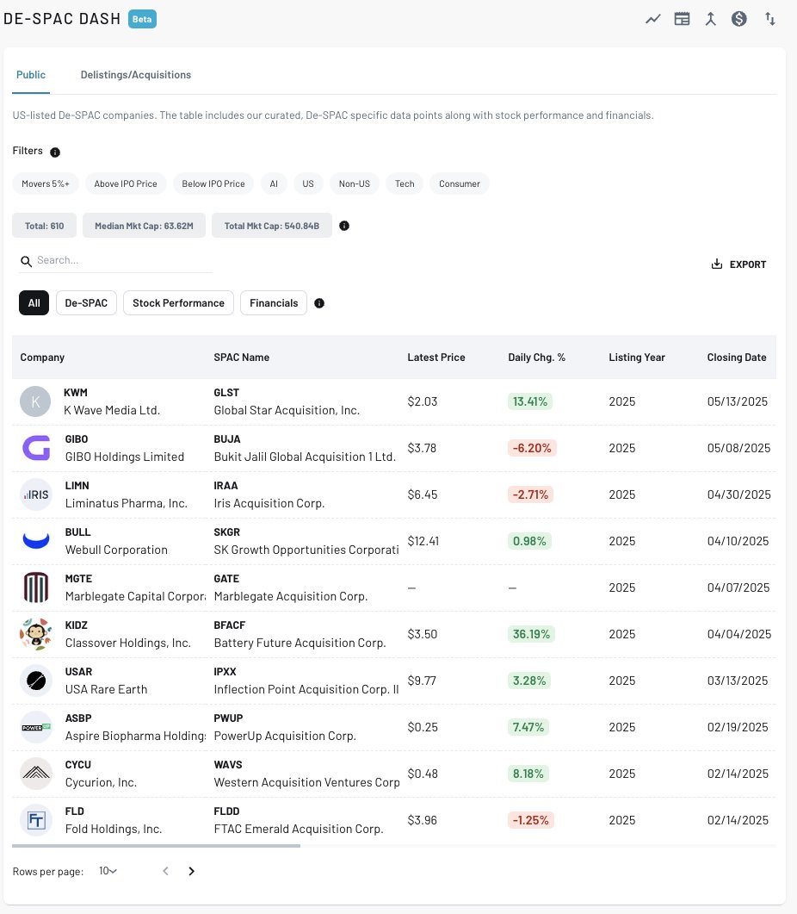Click the search magnifier icon

(26, 261)
